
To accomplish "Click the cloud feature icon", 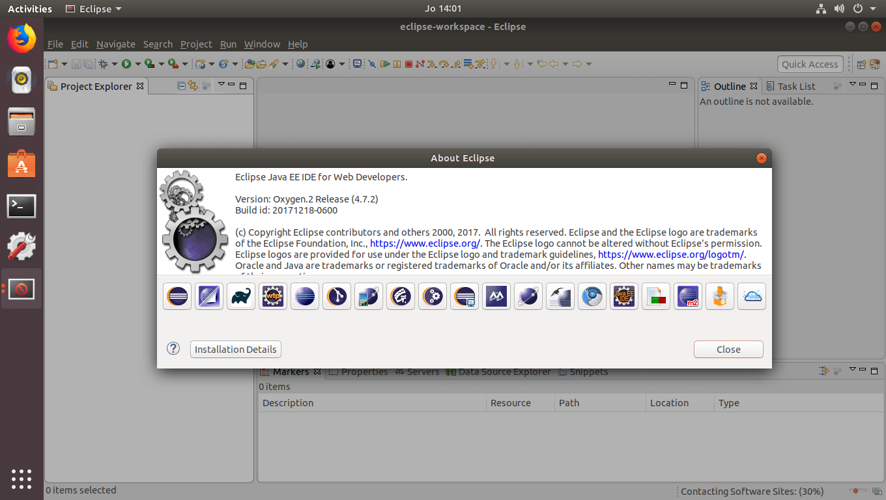I will click(x=752, y=297).
